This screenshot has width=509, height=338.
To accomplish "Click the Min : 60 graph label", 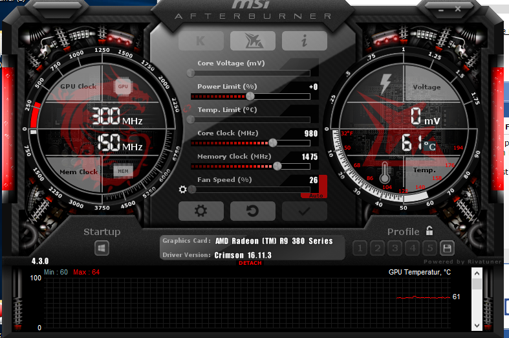I will pyautogui.click(x=56, y=273).
